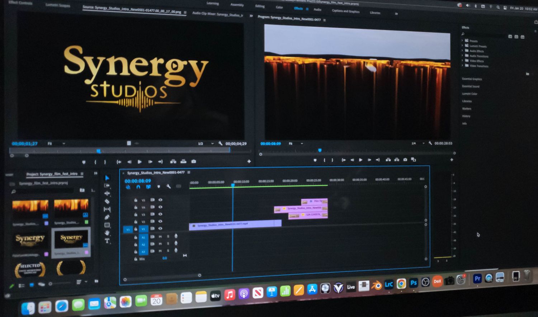Expand the Video Transitions folder
538x317 pixels.
(x=462, y=66)
